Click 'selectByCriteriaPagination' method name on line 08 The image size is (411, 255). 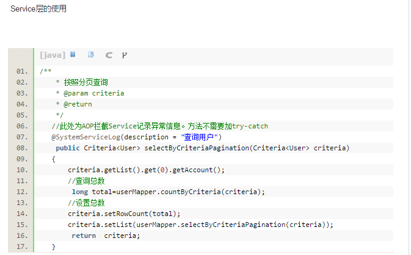click(x=197, y=148)
